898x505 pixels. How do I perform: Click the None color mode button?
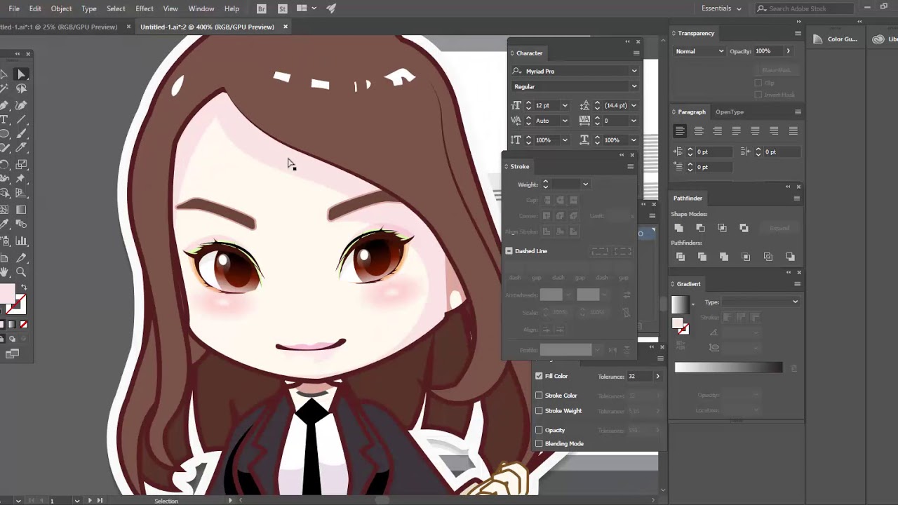pyautogui.click(x=23, y=325)
